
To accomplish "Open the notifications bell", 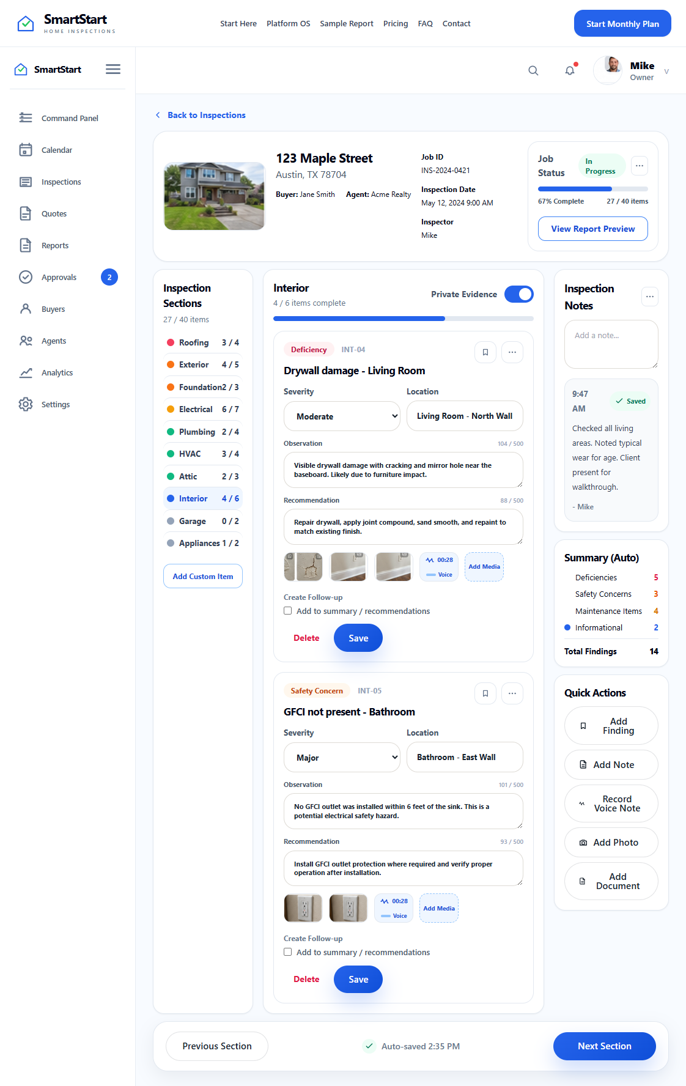I will [x=570, y=70].
